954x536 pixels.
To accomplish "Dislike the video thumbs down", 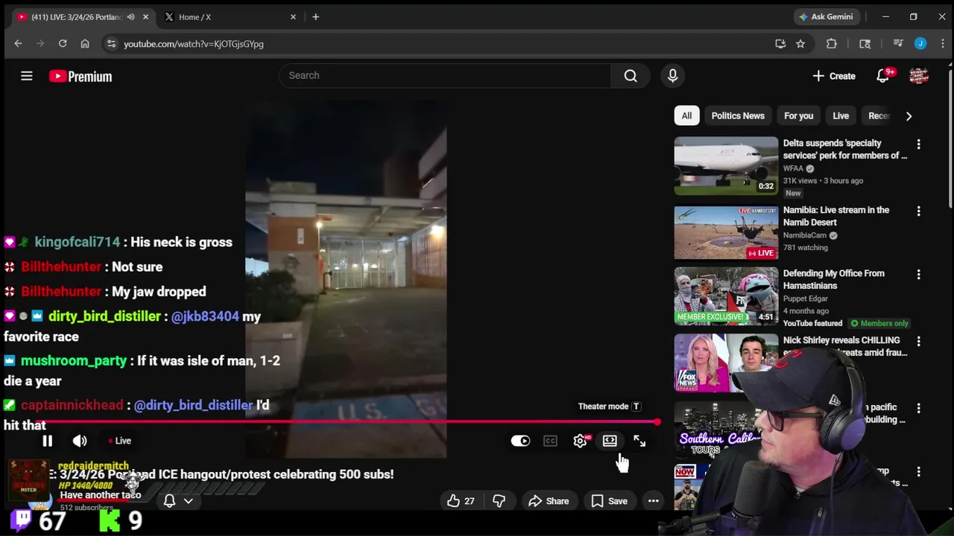I will click(499, 501).
